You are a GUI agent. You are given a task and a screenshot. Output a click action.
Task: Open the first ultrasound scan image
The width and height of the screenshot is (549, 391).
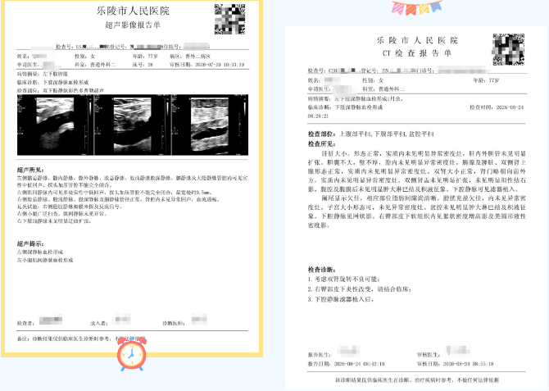coord(56,125)
